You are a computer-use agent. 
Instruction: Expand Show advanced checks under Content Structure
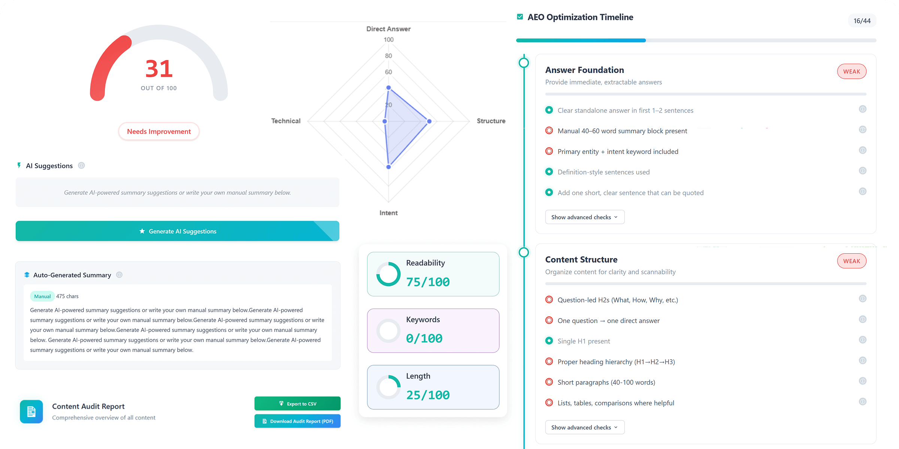point(585,427)
